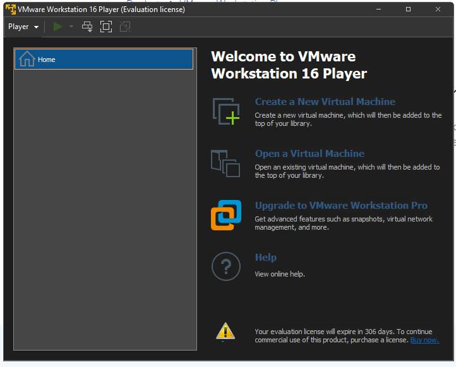The height and width of the screenshot is (367, 456).
Task: Maximize the VMware Player window
Action: [x=408, y=9]
